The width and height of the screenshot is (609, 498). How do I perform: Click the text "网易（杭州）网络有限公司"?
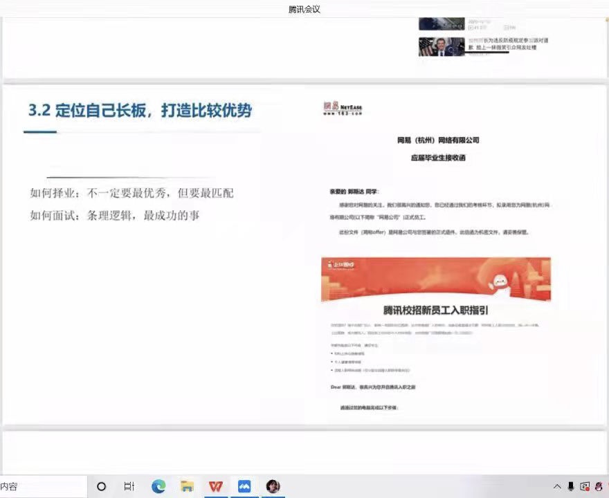(x=438, y=140)
